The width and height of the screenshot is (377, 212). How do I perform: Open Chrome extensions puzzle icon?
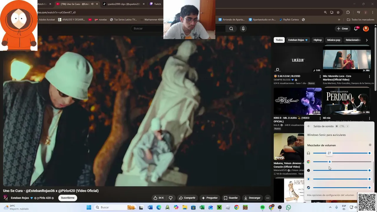(348, 12)
